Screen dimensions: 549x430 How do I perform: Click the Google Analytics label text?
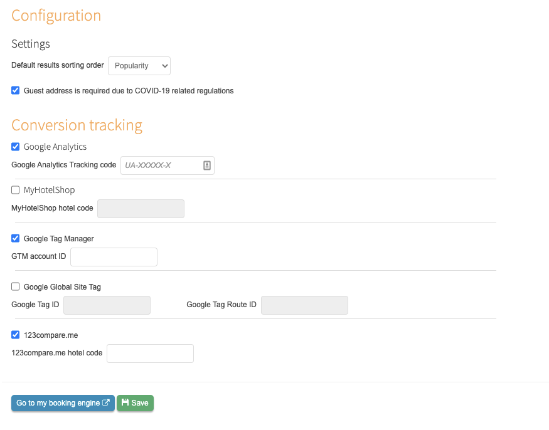[x=55, y=147]
